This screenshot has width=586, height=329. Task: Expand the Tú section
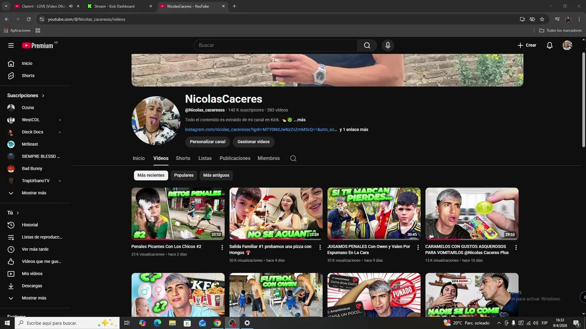coord(17,213)
